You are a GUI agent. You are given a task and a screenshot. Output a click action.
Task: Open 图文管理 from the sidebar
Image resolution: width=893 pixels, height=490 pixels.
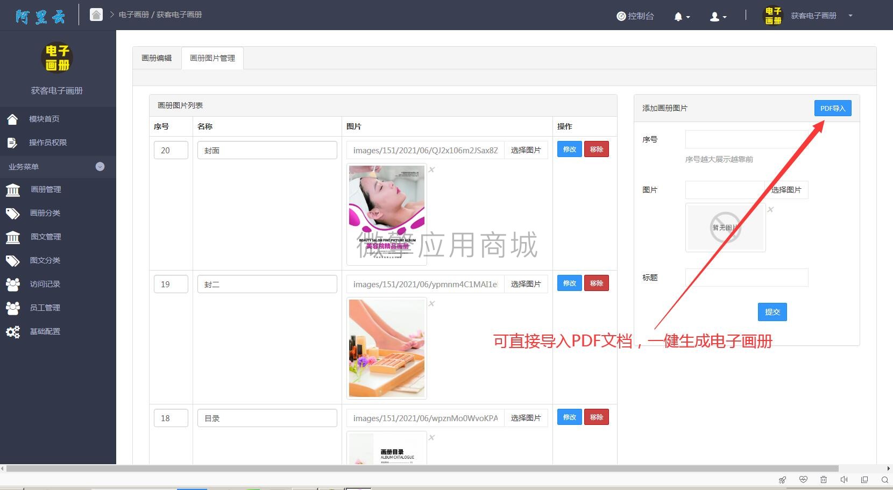pos(46,237)
